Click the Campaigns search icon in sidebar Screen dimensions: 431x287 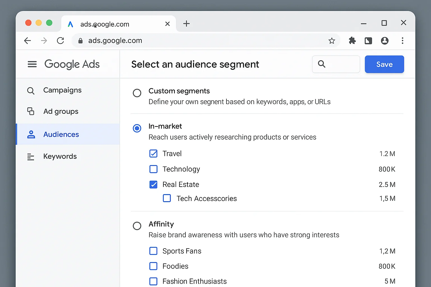[x=31, y=90]
